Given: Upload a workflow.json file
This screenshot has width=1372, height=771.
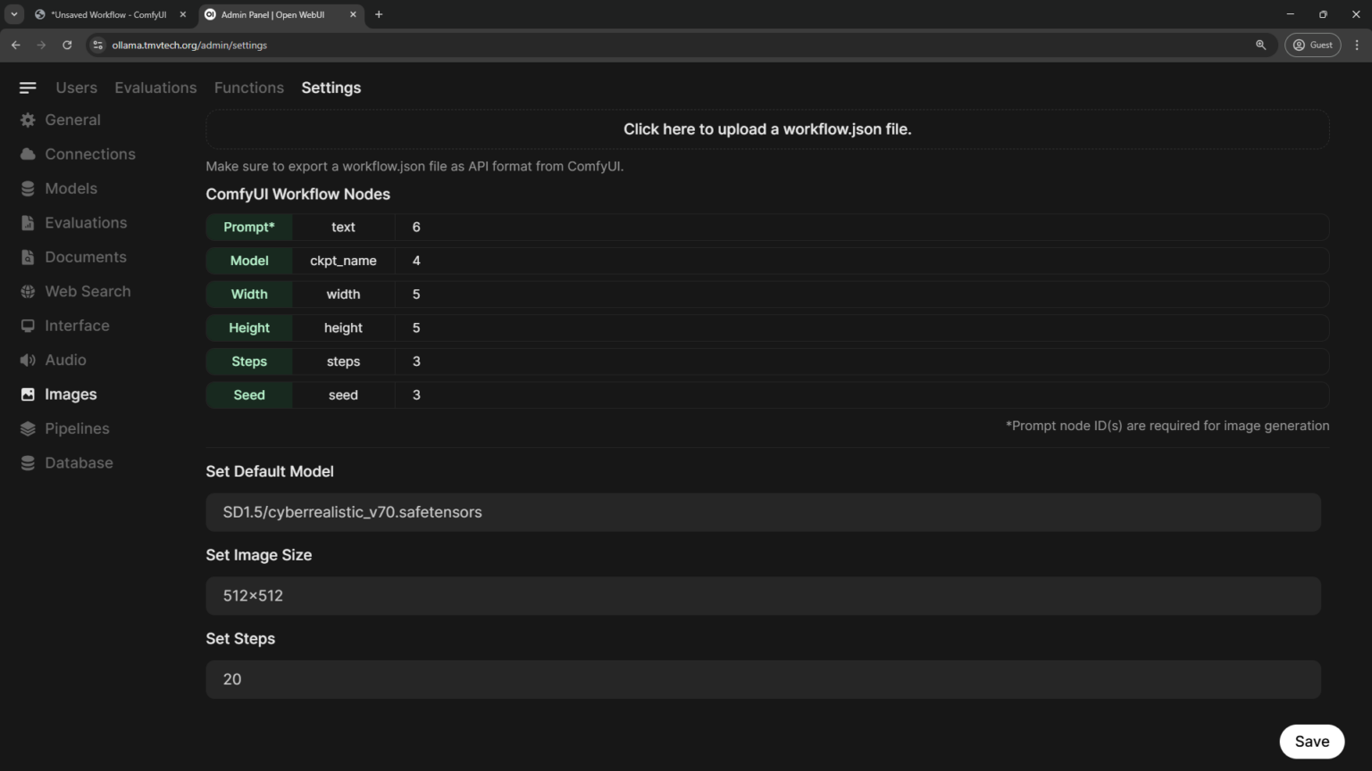Looking at the screenshot, I should [x=766, y=128].
